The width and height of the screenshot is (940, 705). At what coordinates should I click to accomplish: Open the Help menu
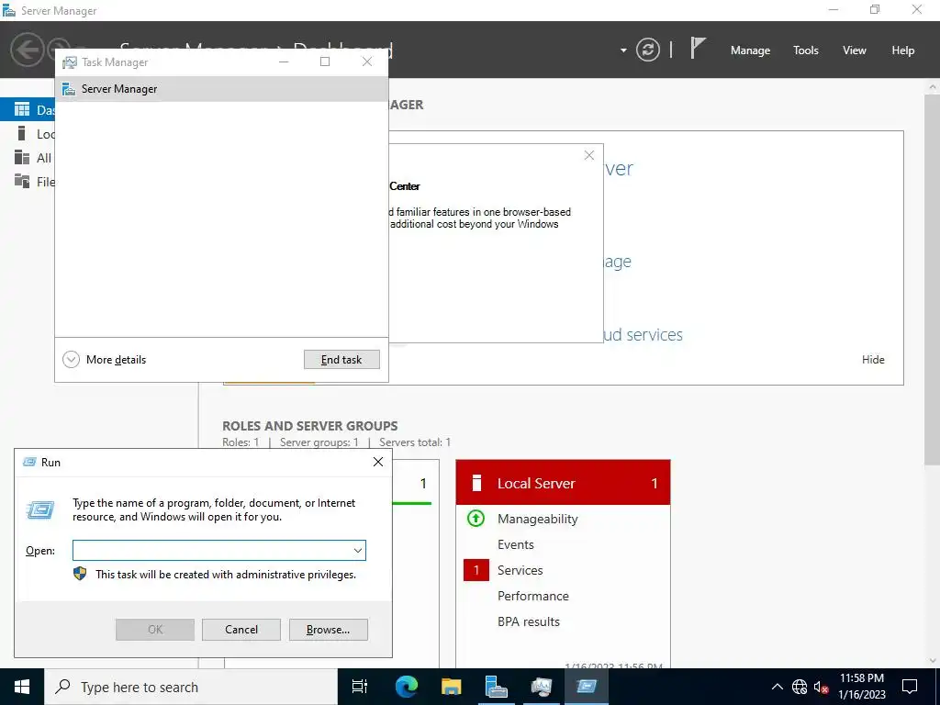(x=903, y=50)
